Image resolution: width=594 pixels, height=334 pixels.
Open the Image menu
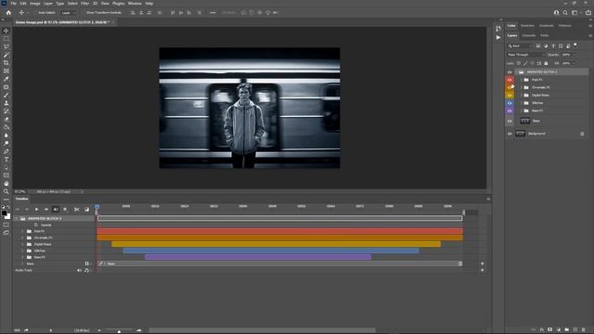click(x=35, y=4)
